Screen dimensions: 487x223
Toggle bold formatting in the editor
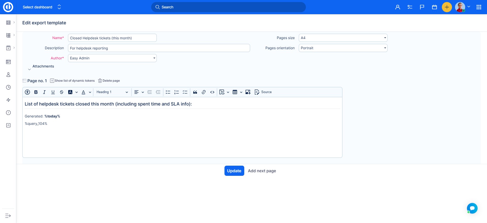pos(36,92)
